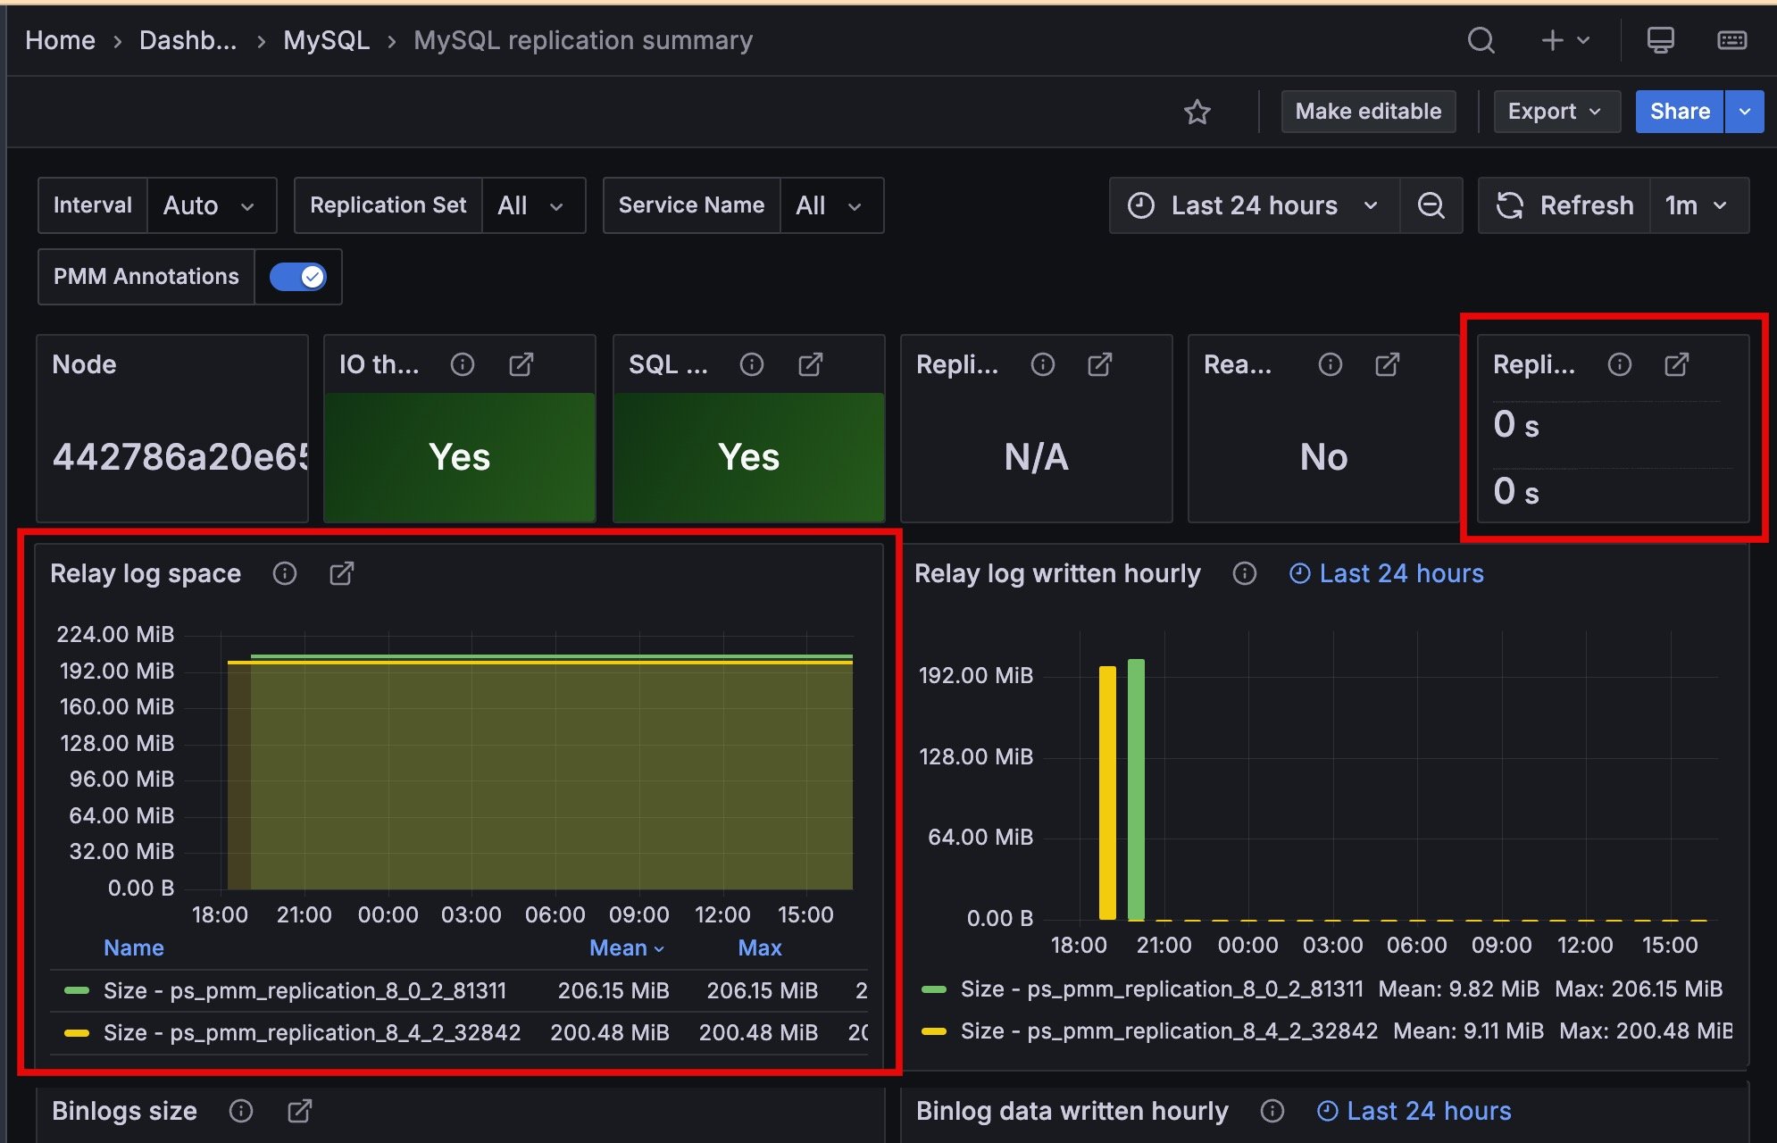Image resolution: width=1777 pixels, height=1143 pixels.
Task: Toggle ps_pmm_replication_8_4_2_32842 series in Relay log written legend
Action: [1168, 1030]
